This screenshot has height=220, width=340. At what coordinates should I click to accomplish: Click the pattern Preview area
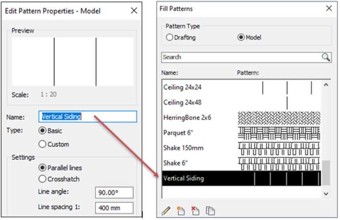(73, 61)
